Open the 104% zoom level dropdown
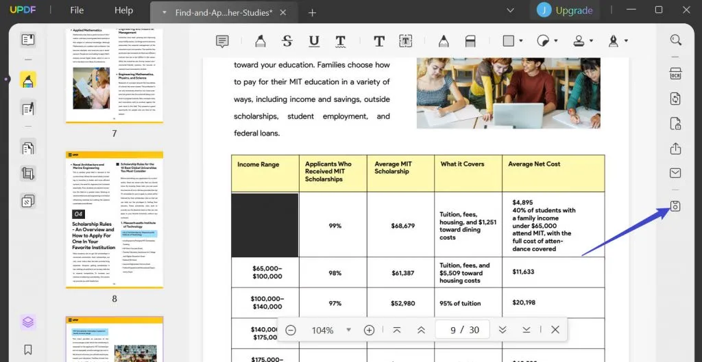 348,330
